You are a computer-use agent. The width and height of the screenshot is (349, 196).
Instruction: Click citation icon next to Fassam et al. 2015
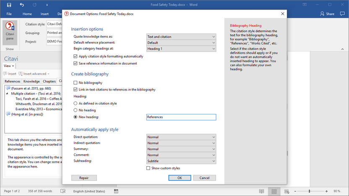coord(8,88)
